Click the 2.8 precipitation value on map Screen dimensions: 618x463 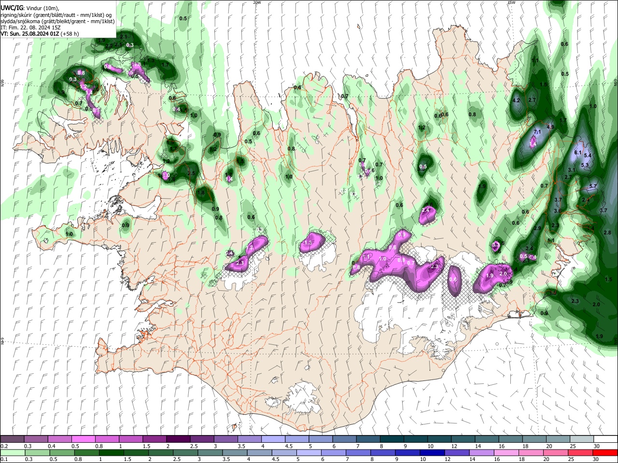[x=607, y=232]
